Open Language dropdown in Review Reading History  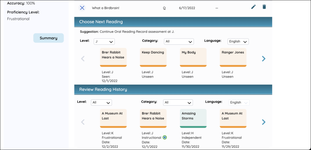[239, 102]
